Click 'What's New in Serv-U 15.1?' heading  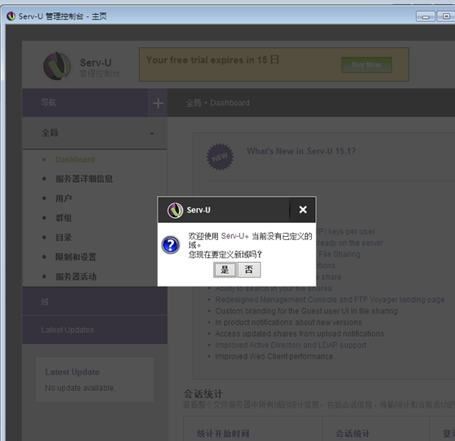(301, 151)
